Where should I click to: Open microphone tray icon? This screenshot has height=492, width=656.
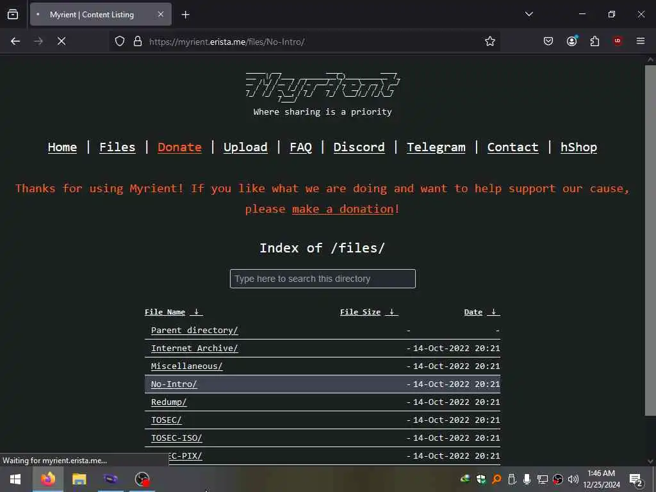click(527, 479)
